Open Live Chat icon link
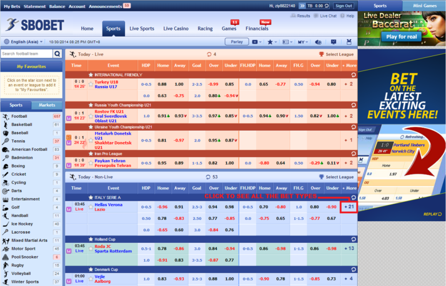 click(x=315, y=16)
